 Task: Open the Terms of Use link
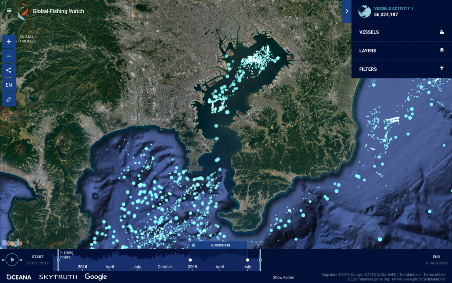point(434,275)
